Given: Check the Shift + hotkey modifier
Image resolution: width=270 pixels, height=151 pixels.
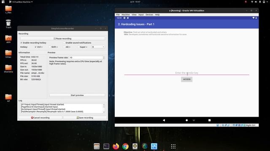Looking at the screenshot, I should tap(50, 47).
